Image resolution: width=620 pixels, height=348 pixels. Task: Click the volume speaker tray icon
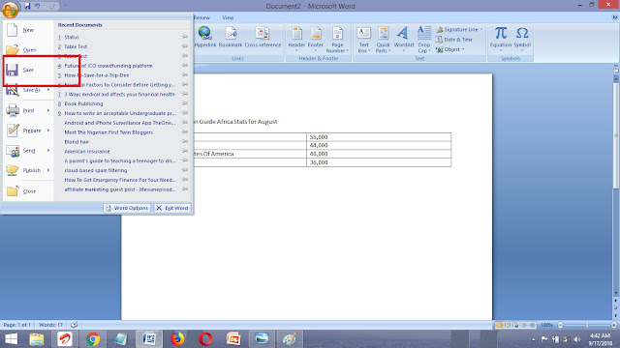click(x=577, y=339)
